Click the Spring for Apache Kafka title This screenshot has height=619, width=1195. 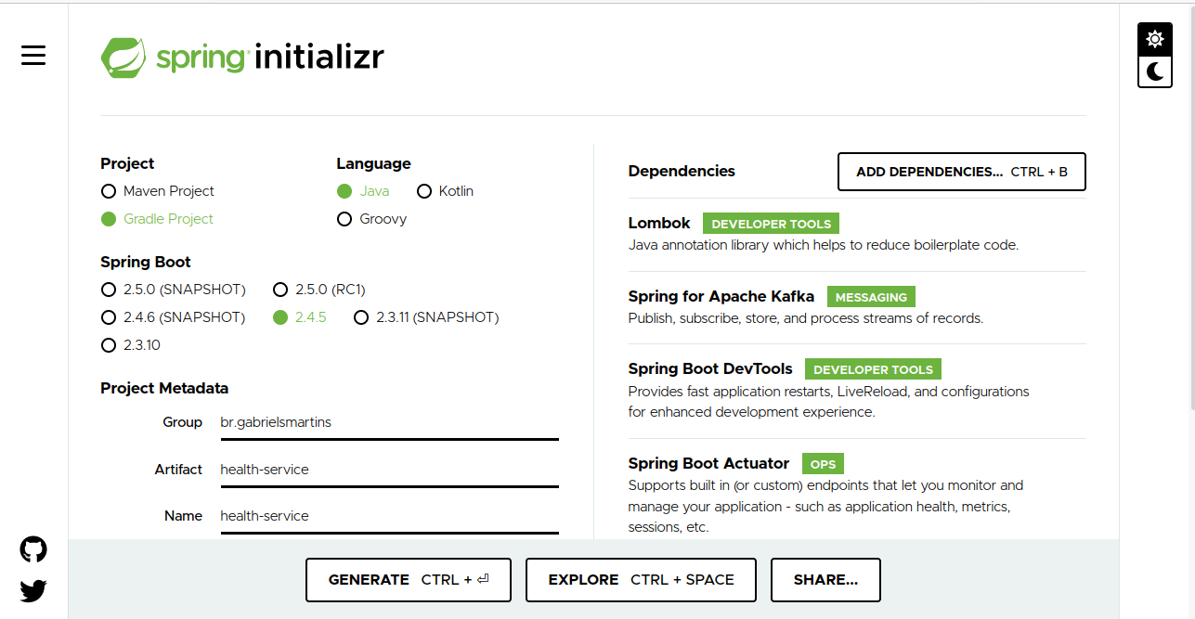pyautogui.click(x=721, y=296)
